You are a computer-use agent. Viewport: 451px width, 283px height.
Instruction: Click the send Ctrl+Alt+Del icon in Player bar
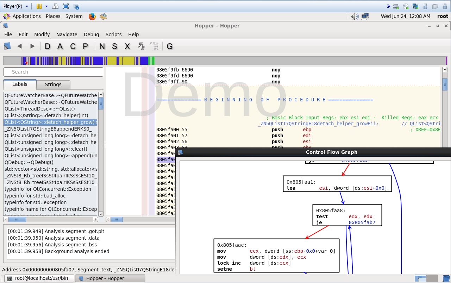pyautogui.click(x=55, y=6)
